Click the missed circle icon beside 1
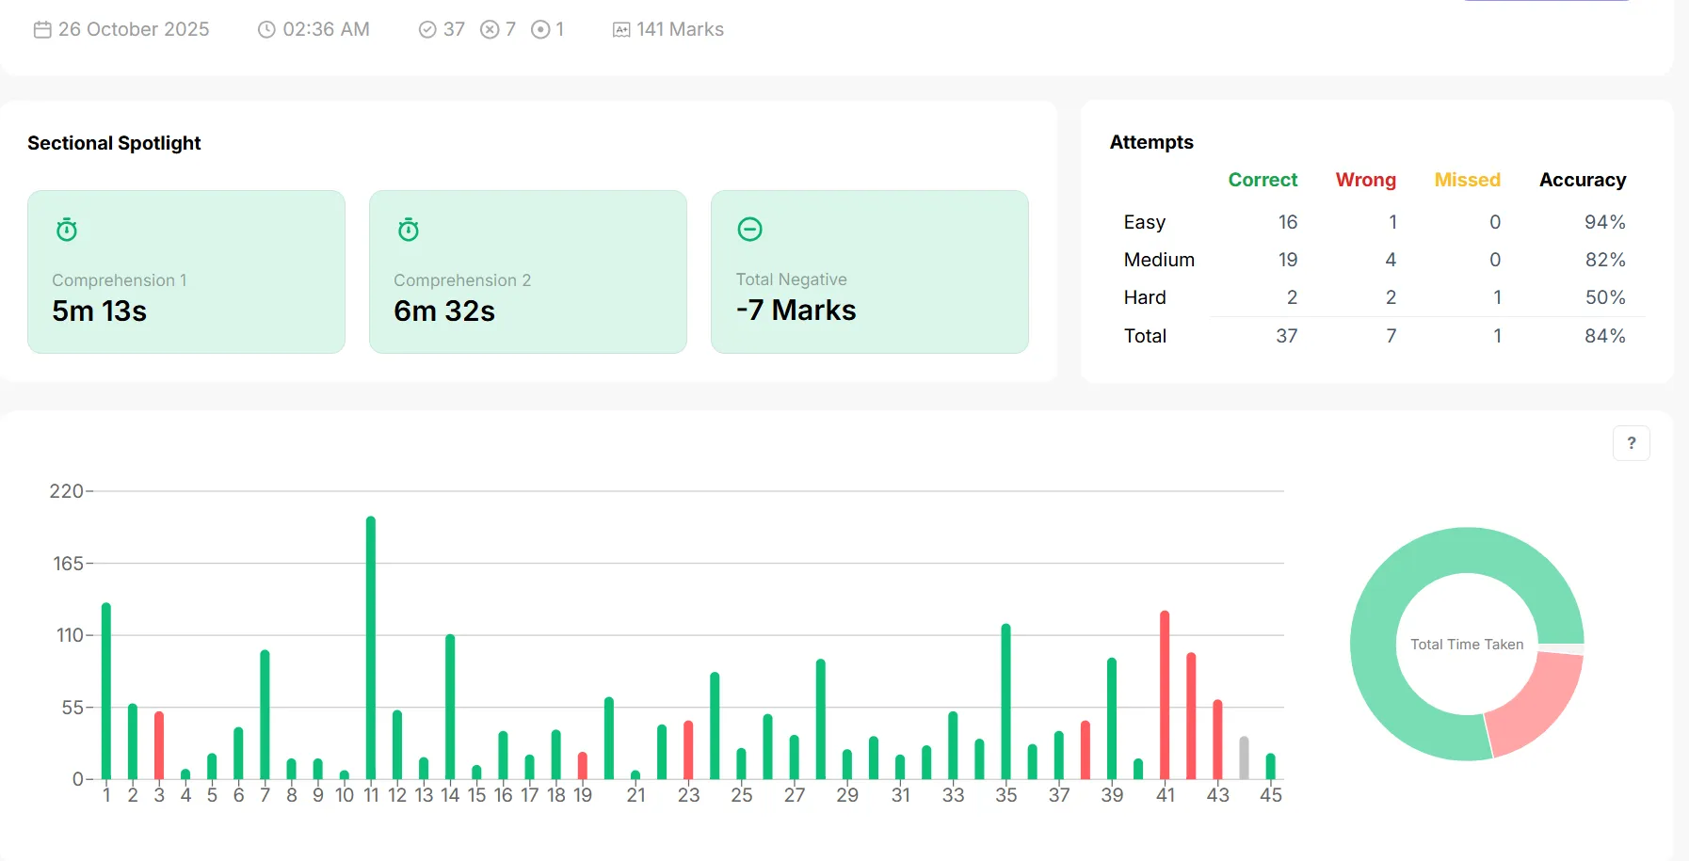The width and height of the screenshot is (1689, 861). [540, 30]
